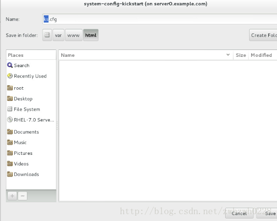This screenshot has width=277, height=221.
Task: Click the Name filename input field
Action: pyautogui.click(x=160, y=19)
